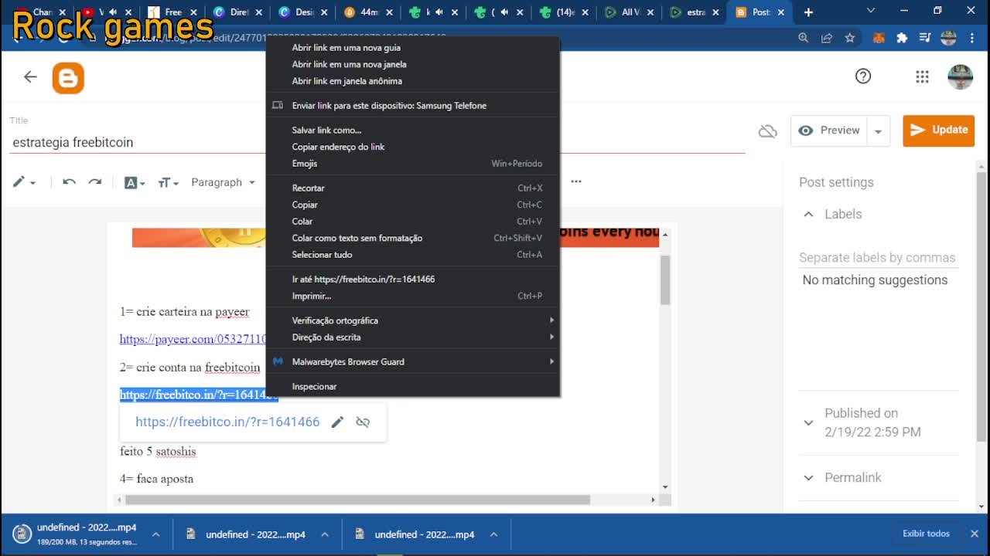Choose Inspecionar in context menu
This screenshot has height=556, width=990.
coord(412,386)
